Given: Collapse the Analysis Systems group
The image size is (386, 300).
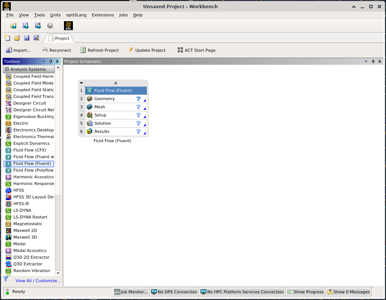Looking at the screenshot, I should click(x=7, y=69).
